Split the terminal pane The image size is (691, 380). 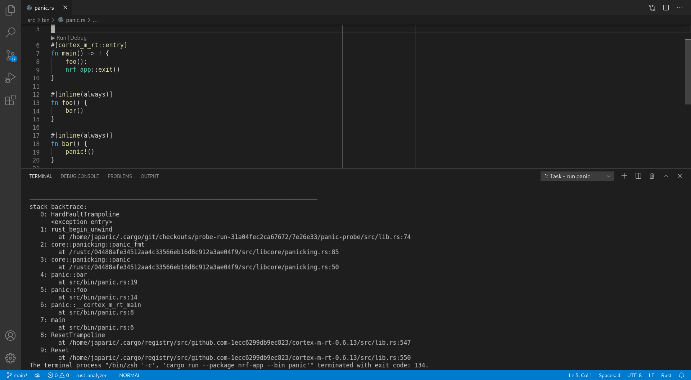pyautogui.click(x=638, y=176)
